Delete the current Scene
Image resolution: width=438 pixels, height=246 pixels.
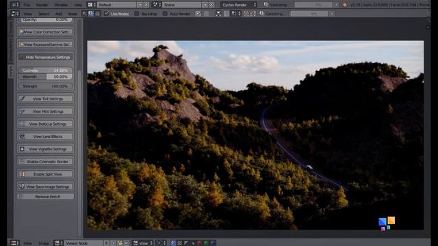pos(211,5)
